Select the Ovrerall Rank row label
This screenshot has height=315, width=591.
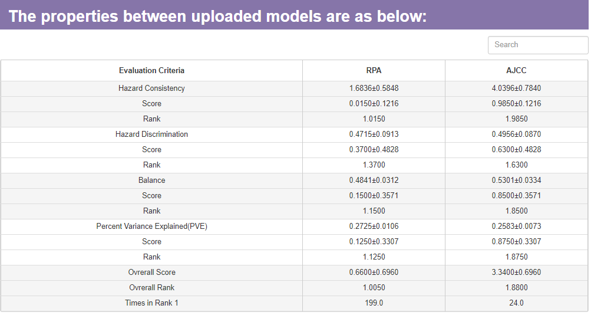pos(151,288)
